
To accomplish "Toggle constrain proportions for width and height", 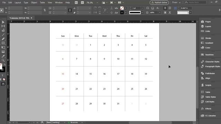I will click(45, 10).
